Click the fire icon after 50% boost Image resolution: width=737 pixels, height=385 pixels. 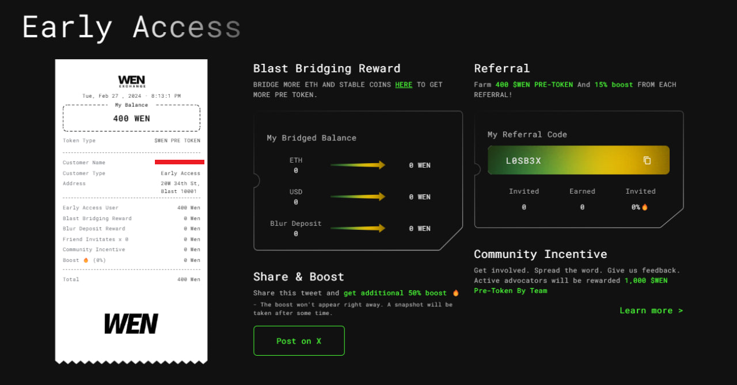coord(455,293)
